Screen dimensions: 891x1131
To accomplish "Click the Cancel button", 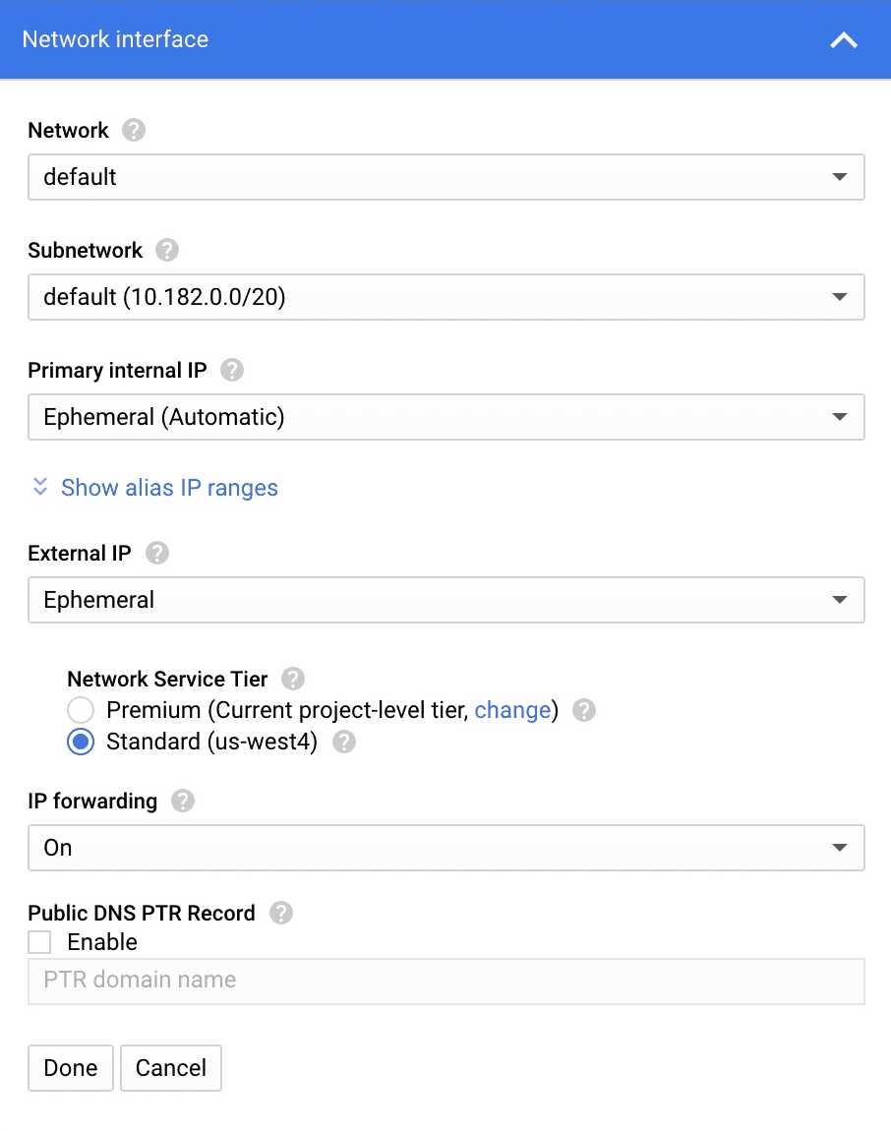I will (170, 1068).
